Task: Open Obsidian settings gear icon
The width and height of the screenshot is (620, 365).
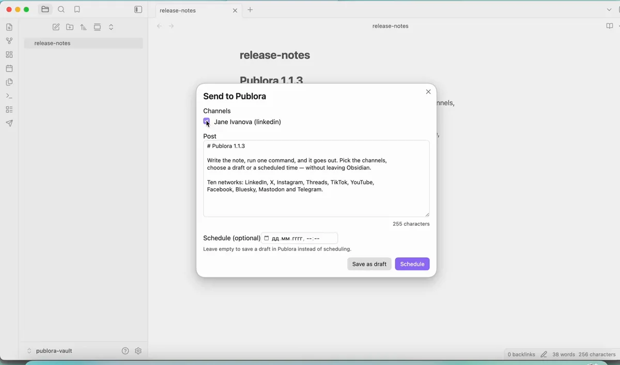Action: click(x=138, y=351)
